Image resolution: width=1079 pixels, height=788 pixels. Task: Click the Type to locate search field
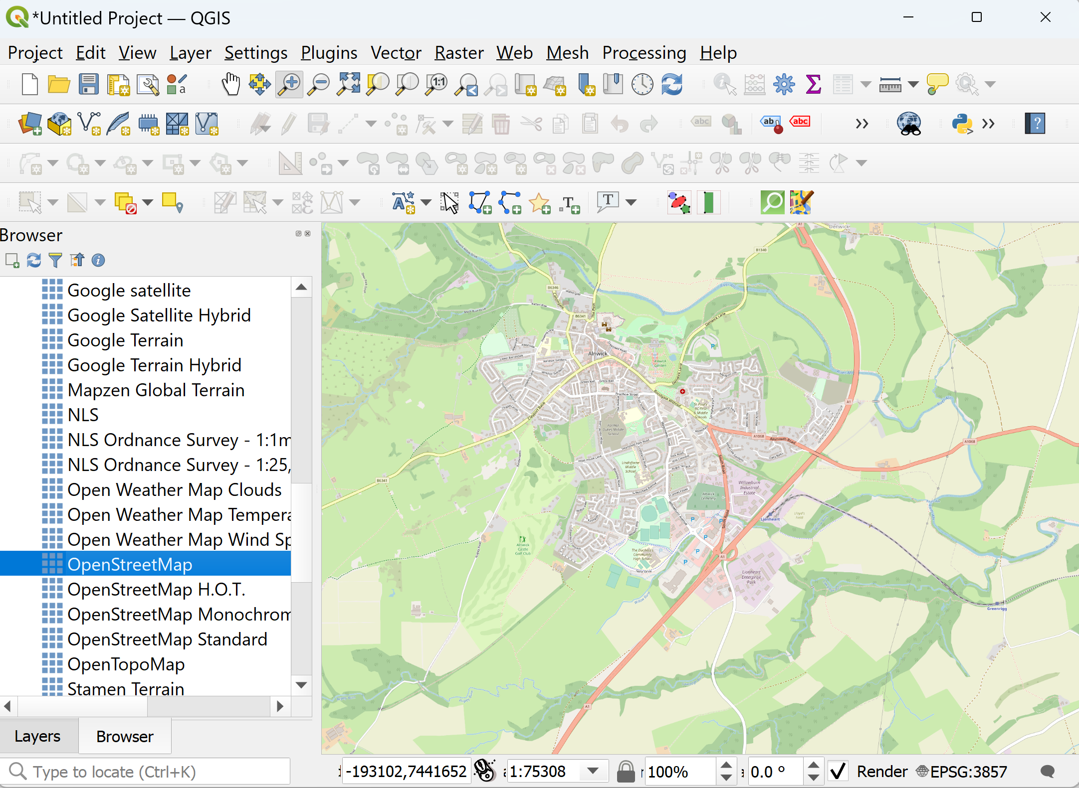pos(150,771)
